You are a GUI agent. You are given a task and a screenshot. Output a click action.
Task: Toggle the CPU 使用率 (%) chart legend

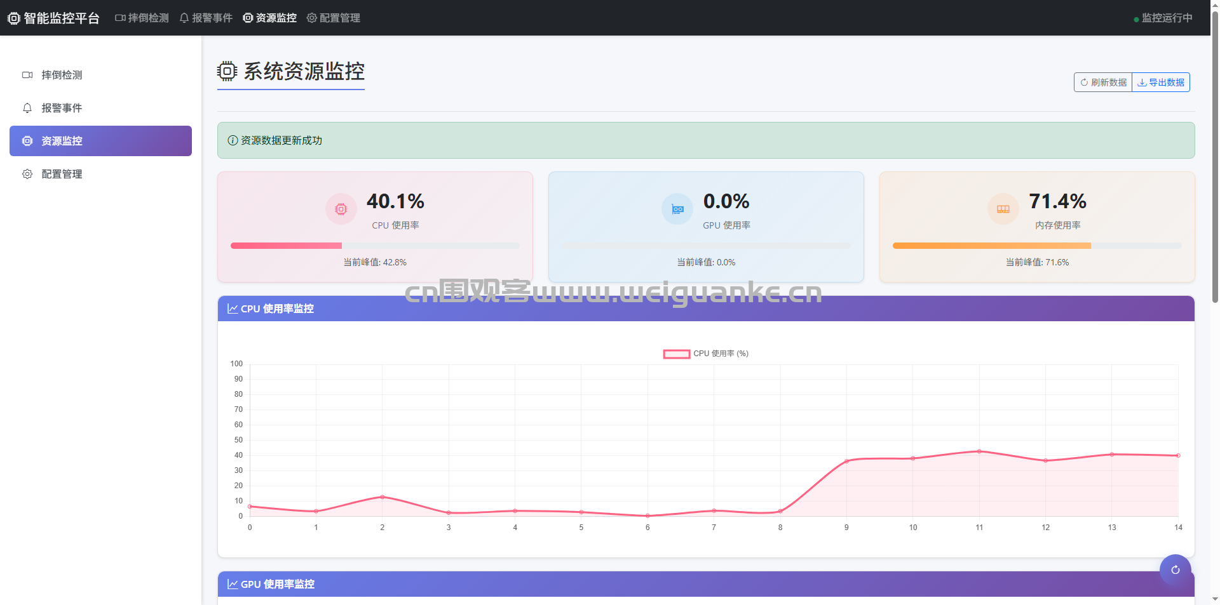tap(705, 354)
